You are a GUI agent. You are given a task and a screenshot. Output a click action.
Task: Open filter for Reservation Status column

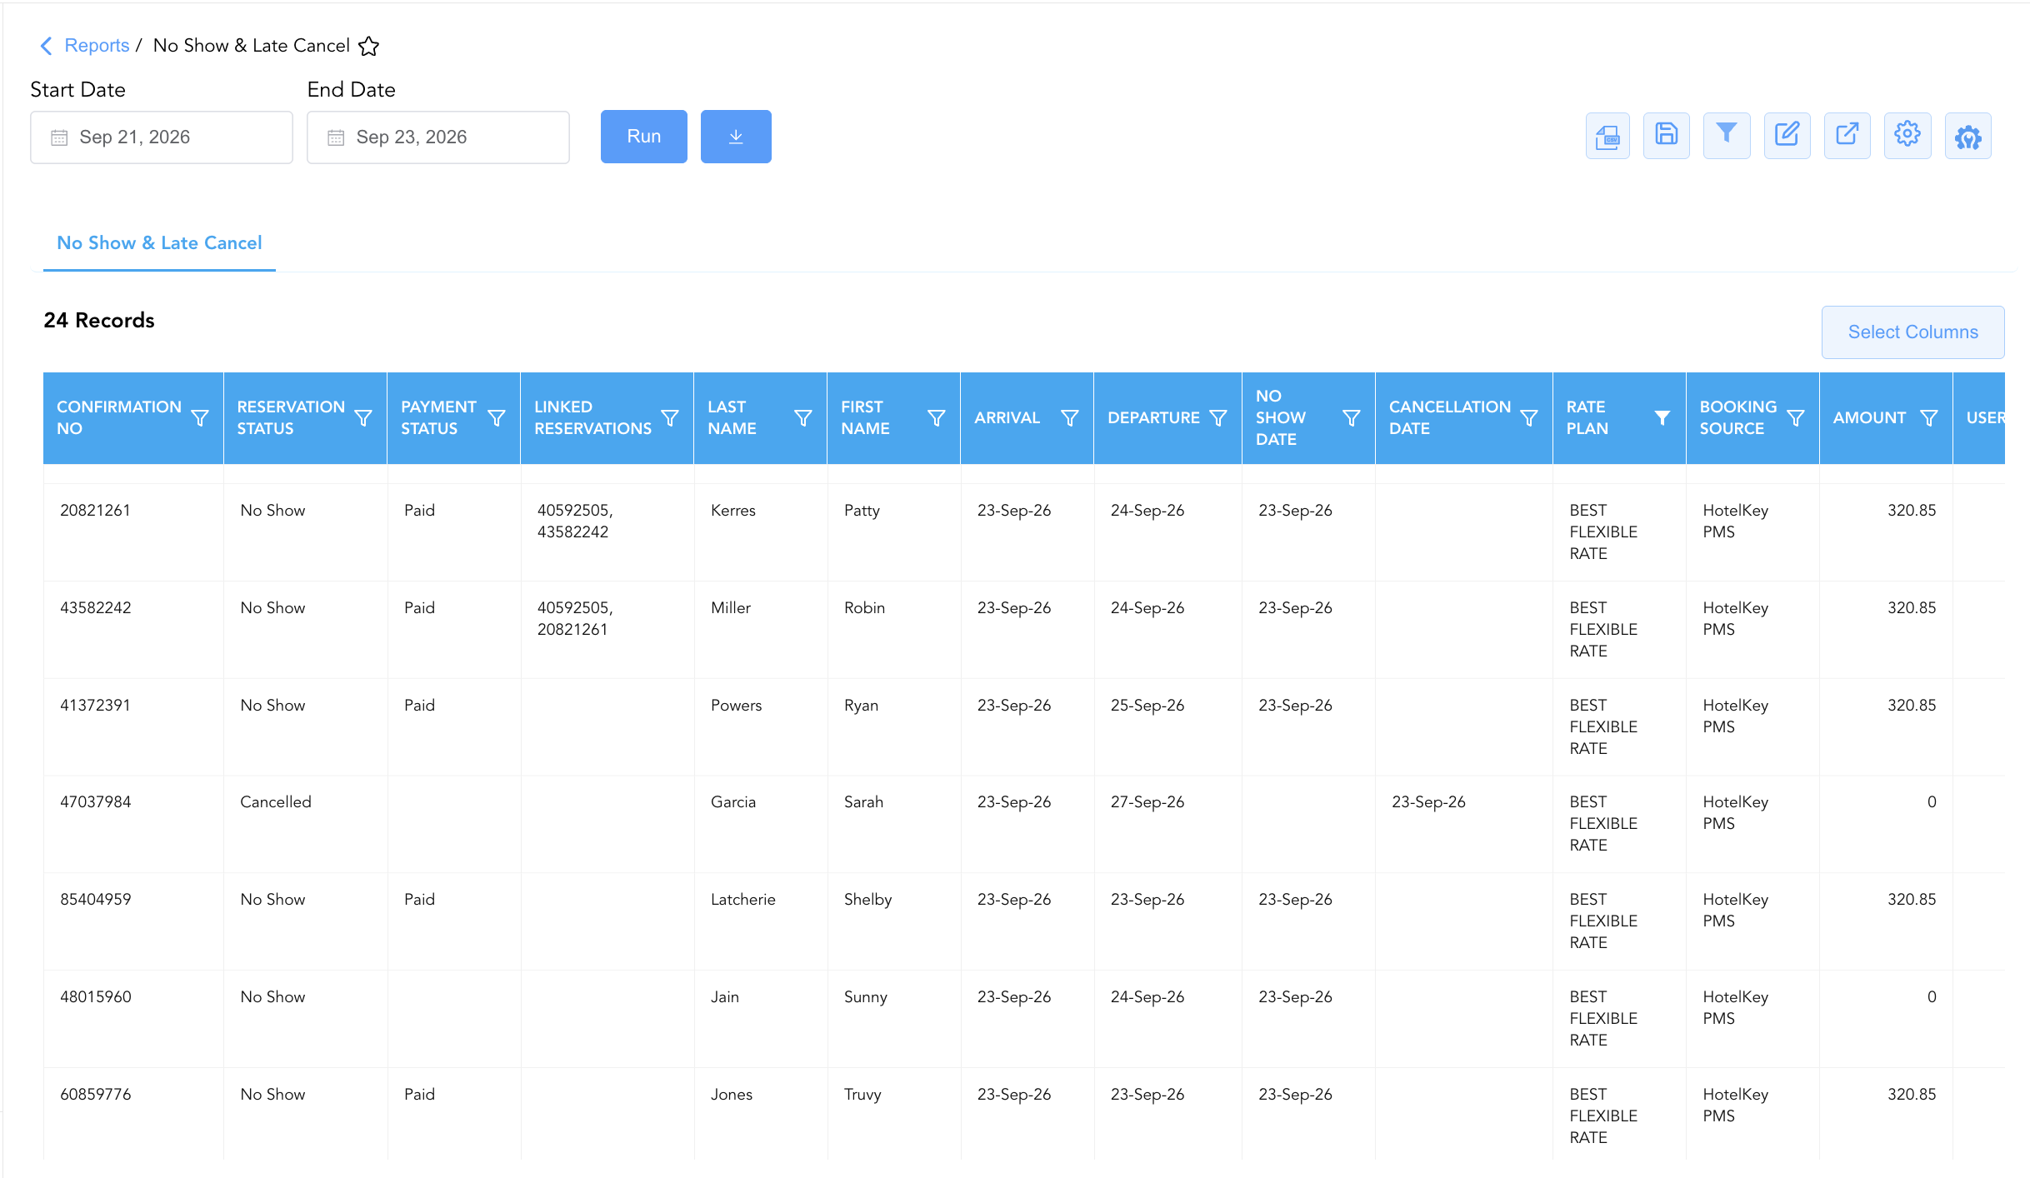363,417
